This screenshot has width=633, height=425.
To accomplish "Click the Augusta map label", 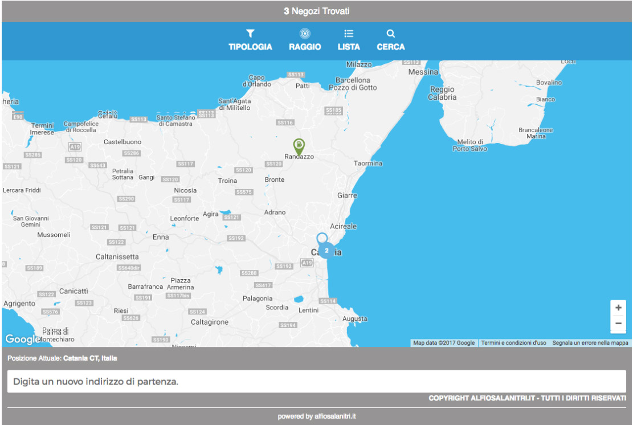I will 355,319.
